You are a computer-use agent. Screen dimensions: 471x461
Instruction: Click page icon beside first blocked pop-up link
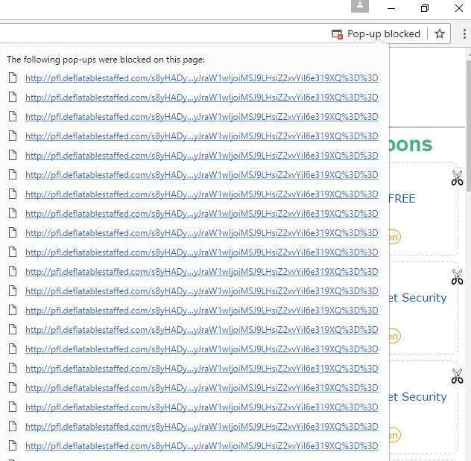point(13,77)
